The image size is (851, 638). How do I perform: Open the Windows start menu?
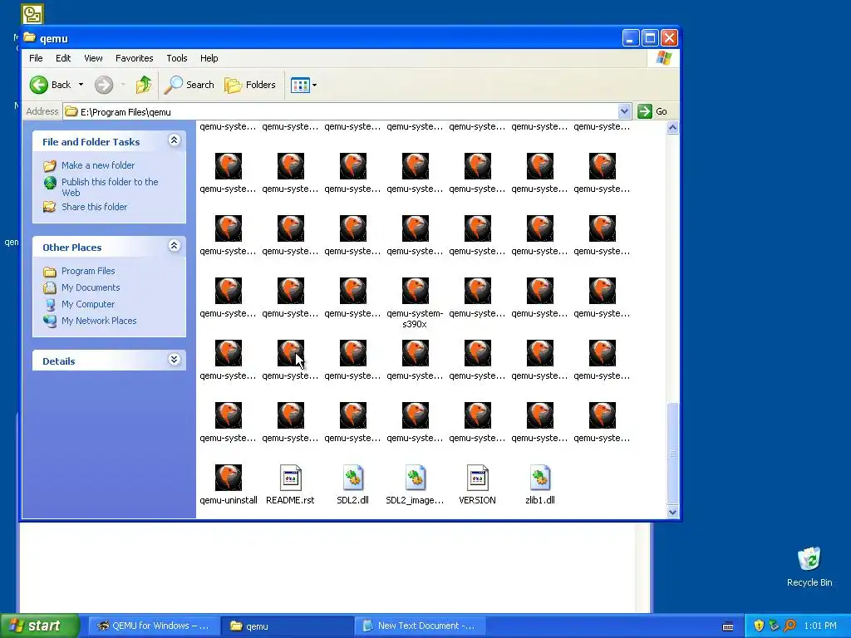pos(40,626)
